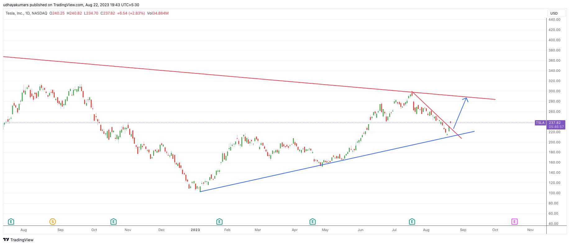Viewport: 570px width, 245px height.
Task: Click the blue upward arrow drawing
Action: 460,113
